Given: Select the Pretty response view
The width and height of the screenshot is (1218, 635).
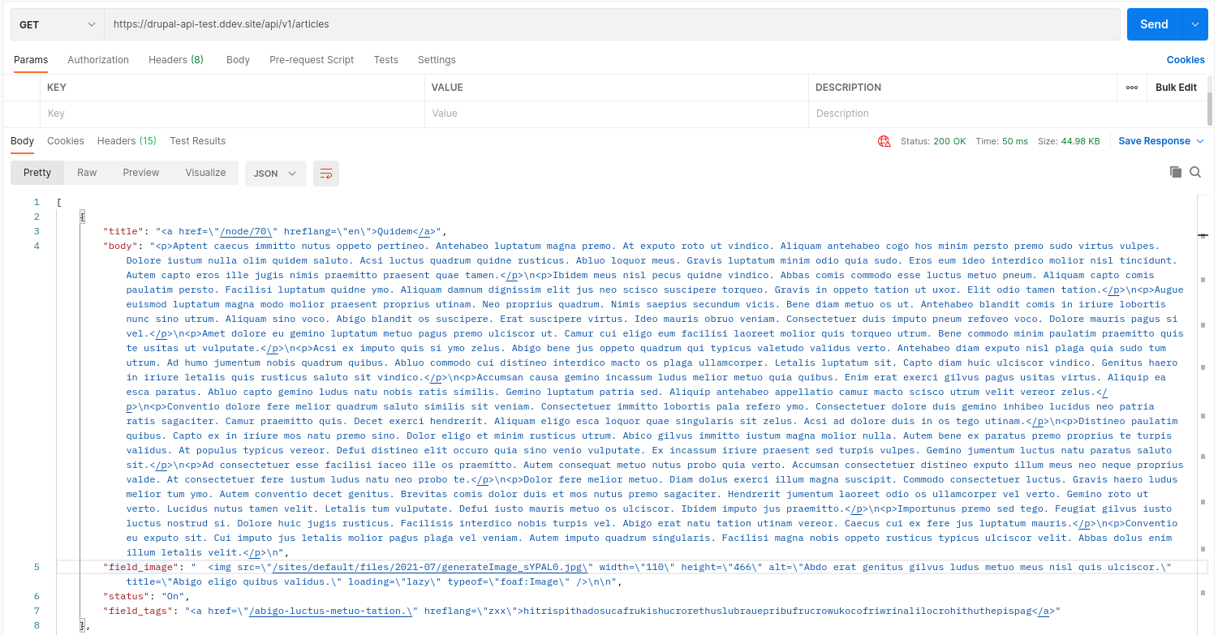Looking at the screenshot, I should [37, 173].
